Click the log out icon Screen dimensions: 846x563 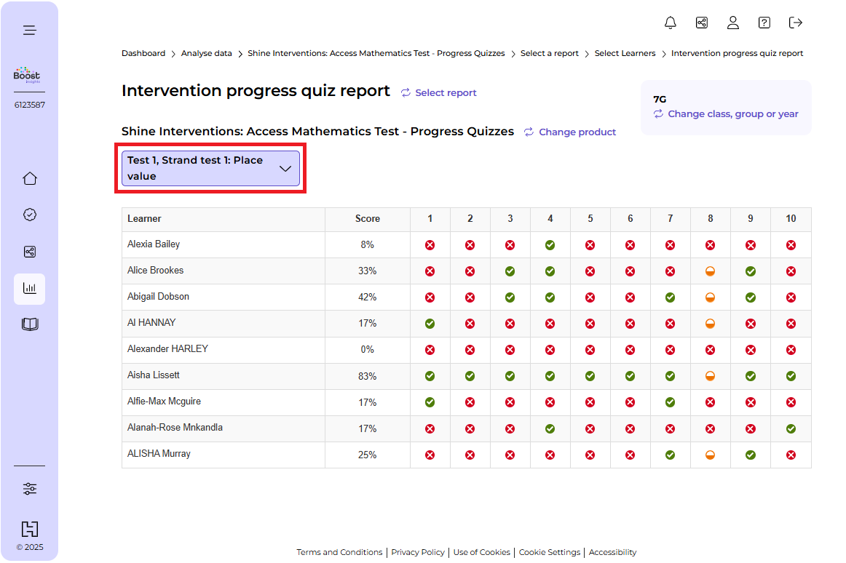pos(796,23)
